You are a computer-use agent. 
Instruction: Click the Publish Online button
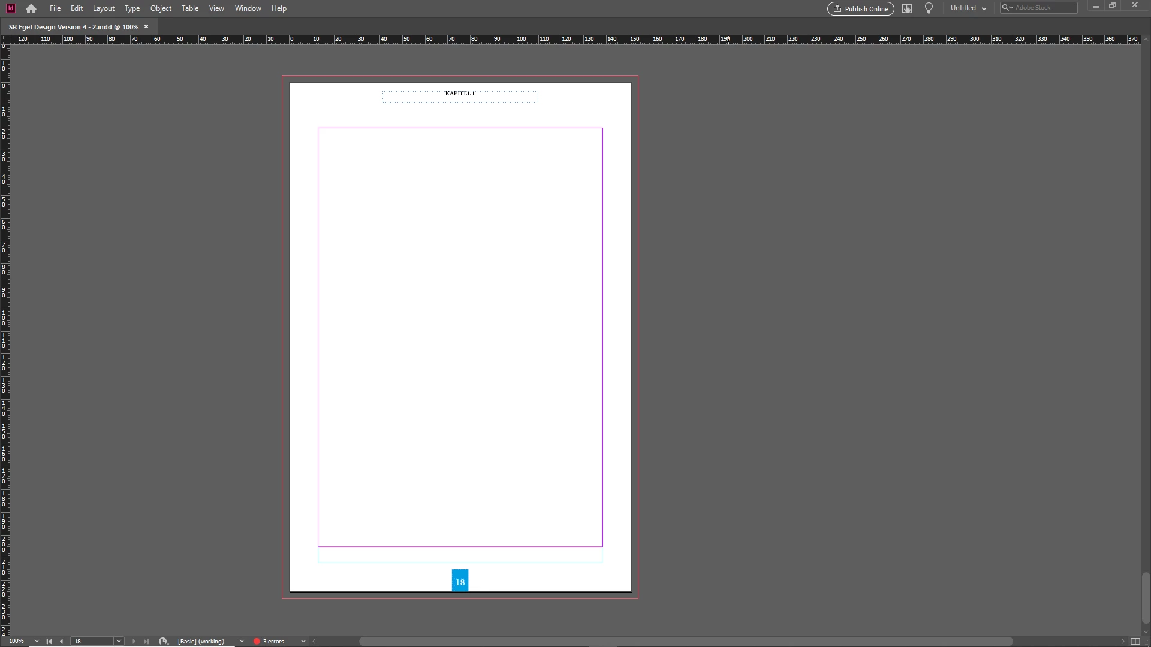860,8
